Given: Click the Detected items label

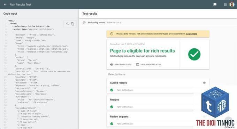Looking at the screenshot, I should coord(117,74).
